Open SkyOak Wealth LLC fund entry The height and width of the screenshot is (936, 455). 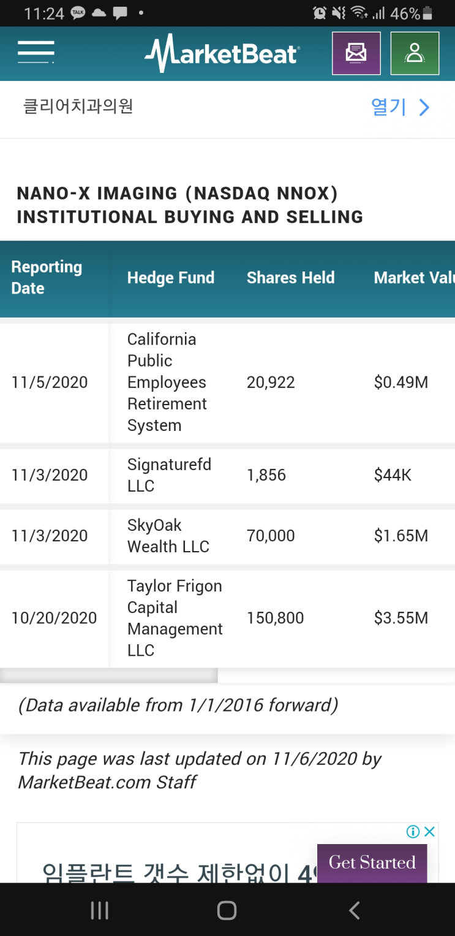[x=168, y=536]
